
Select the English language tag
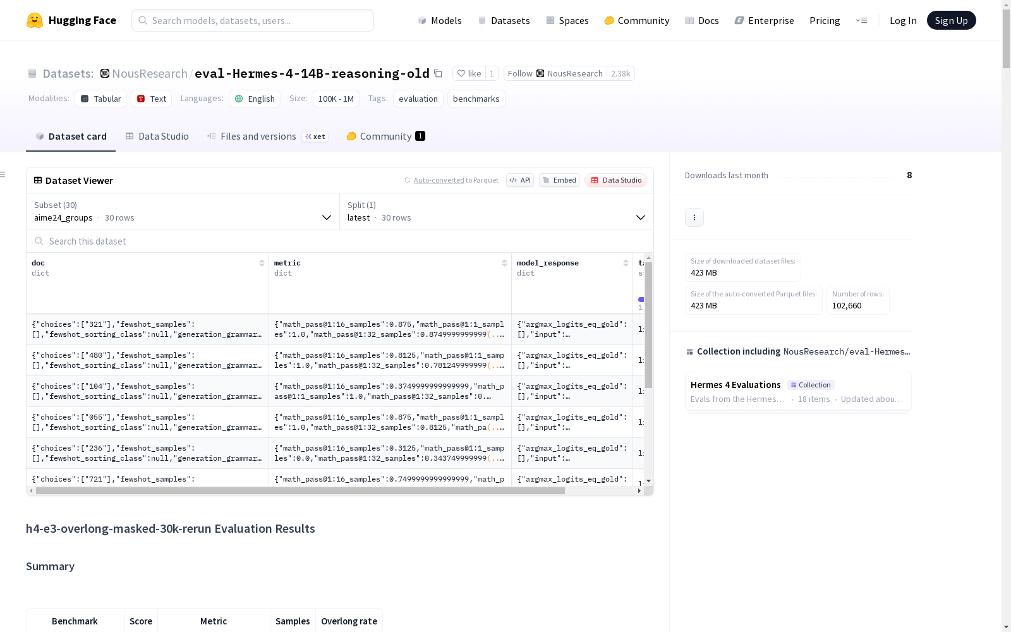255,99
